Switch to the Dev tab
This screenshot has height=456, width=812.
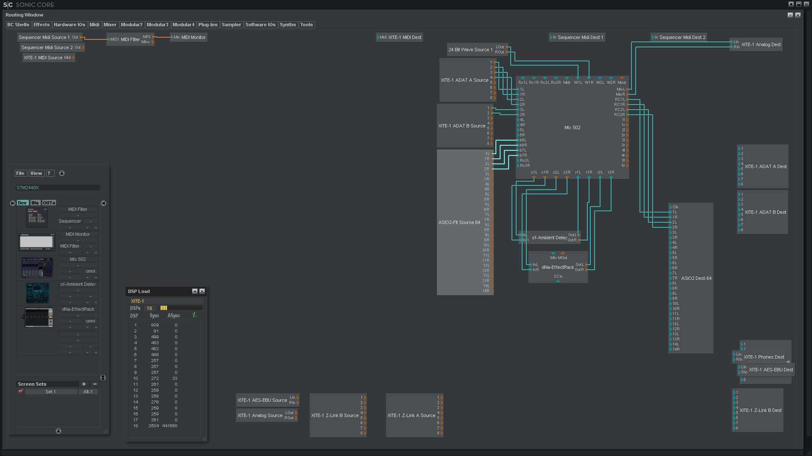coord(22,203)
